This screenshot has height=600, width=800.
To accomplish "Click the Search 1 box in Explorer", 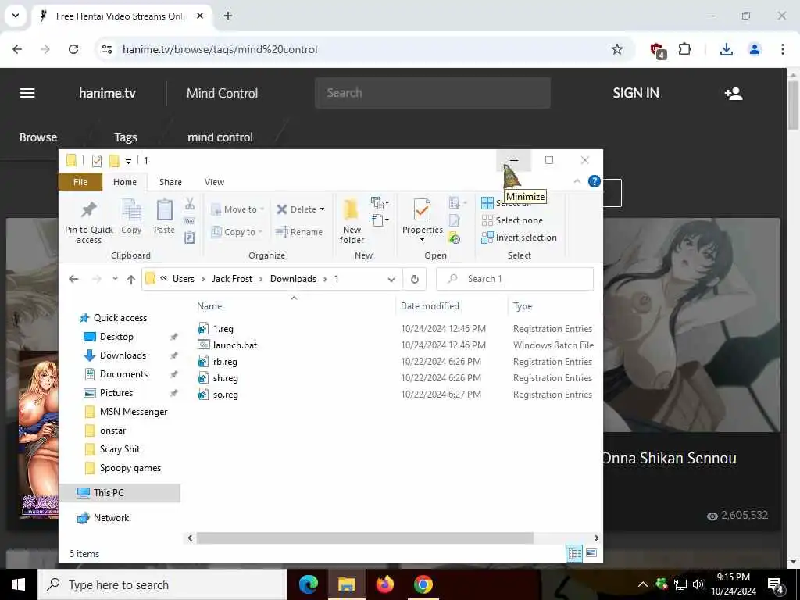I will click(x=515, y=279).
